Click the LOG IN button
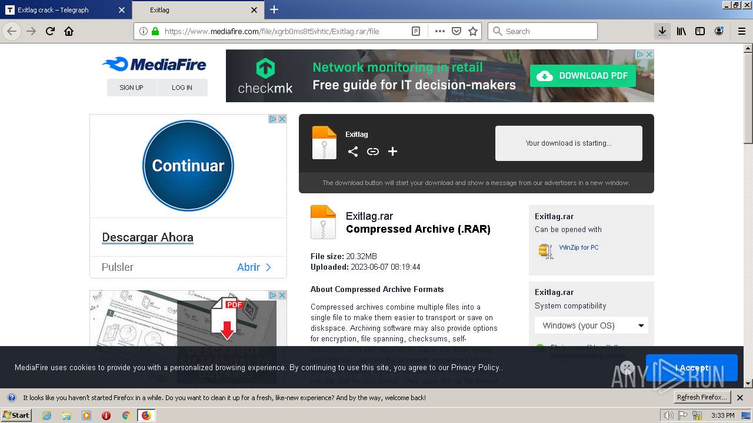The height and width of the screenshot is (423, 753). [x=182, y=88]
